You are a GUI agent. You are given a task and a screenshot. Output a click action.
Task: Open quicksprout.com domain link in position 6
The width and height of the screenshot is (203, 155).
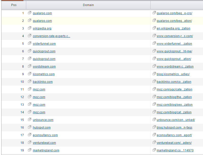[x=44, y=51]
